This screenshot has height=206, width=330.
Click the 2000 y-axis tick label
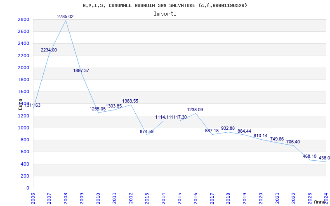click(24, 68)
